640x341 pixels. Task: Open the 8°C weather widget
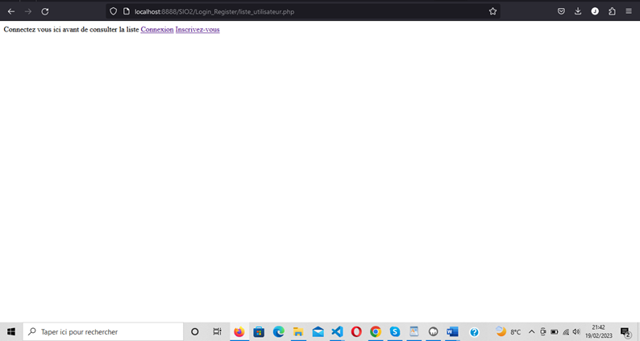pyautogui.click(x=508, y=331)
